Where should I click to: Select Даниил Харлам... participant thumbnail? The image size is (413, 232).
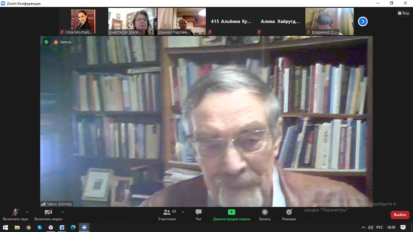182,21
